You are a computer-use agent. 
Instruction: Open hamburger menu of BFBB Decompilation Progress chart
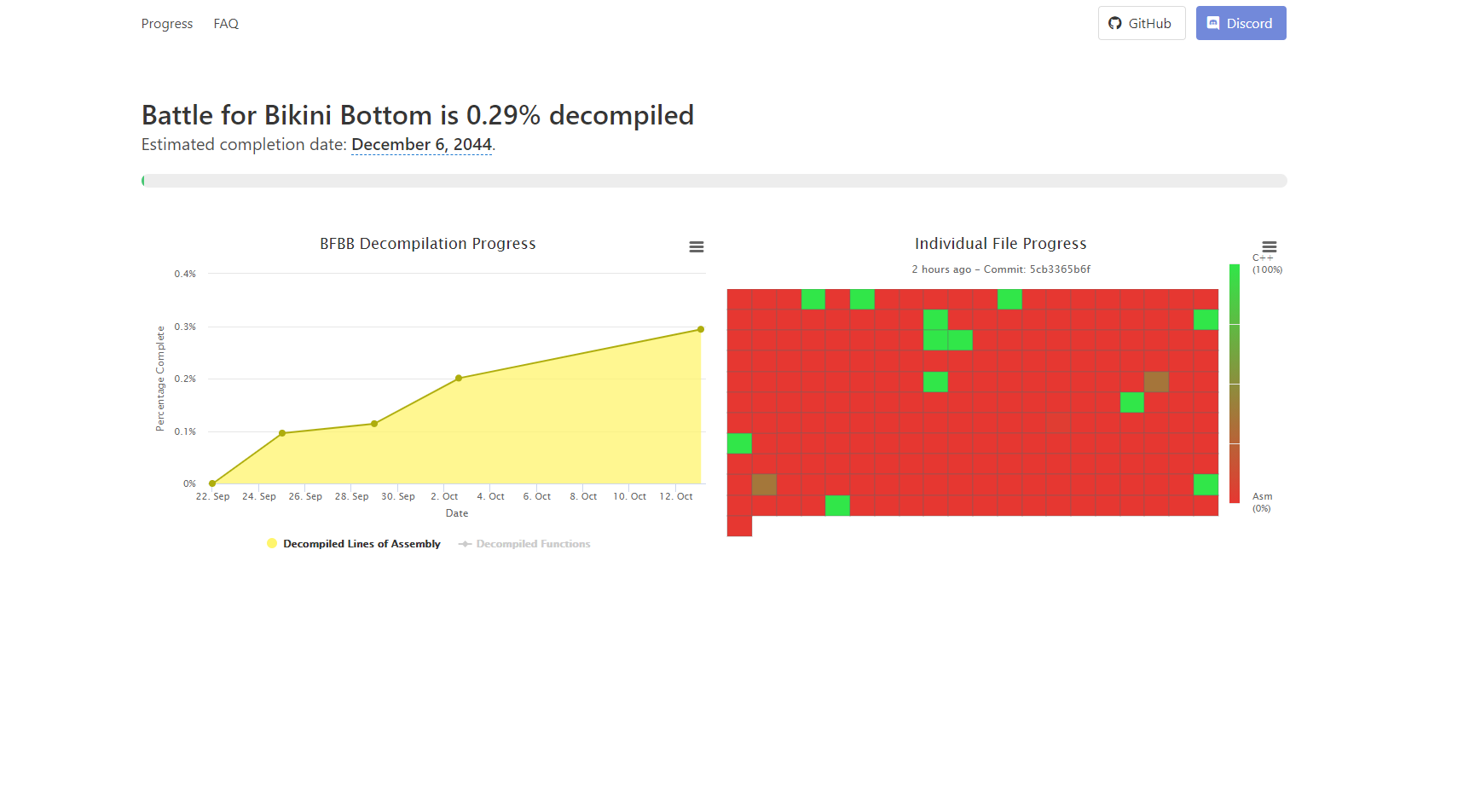(697, 246)
